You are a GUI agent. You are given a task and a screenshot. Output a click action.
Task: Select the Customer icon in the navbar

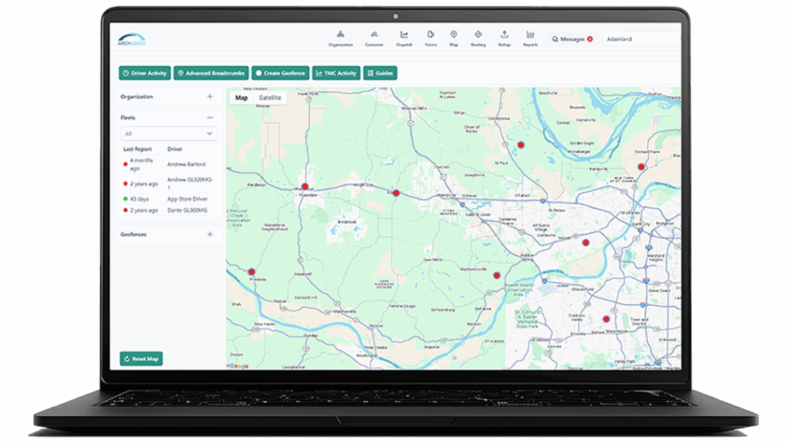[x=373, y=38]
